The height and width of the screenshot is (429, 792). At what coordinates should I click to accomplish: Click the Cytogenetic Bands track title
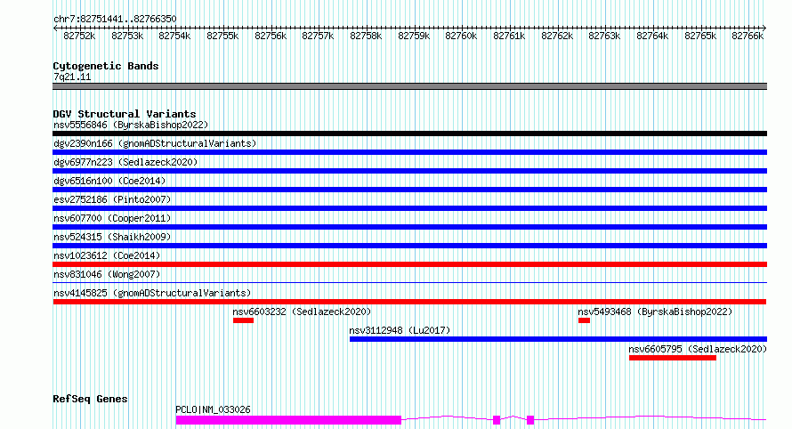[106, 66]
